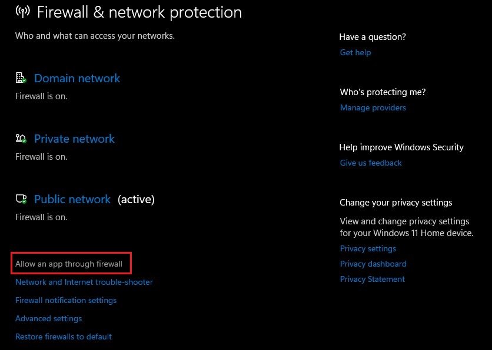Click the (active) label beside Public network
492x350 pixels.
(x=136, y=199)
